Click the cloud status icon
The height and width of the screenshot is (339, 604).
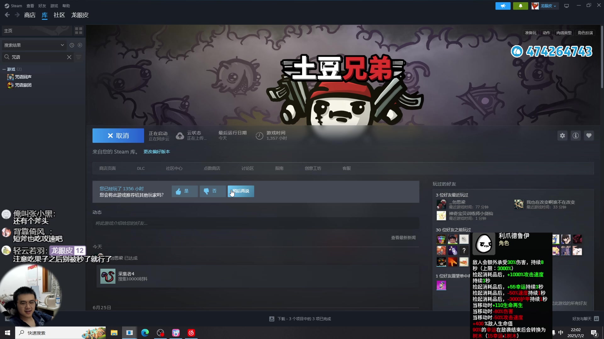click(x=180, y=136)
